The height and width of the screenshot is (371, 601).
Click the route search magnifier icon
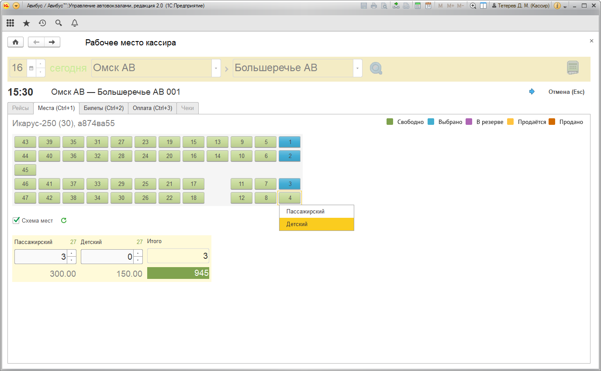[376, 69]
